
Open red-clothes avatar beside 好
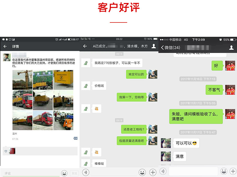tap(230, 66)
